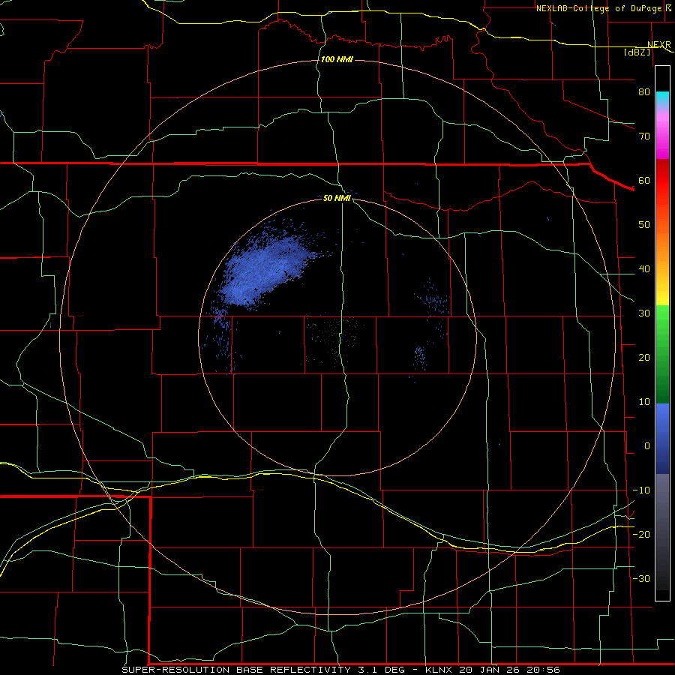Click the 40 value on the dBZ scale
The height and width of the screenshot is (675, 675).
click(x=644, y=269)
